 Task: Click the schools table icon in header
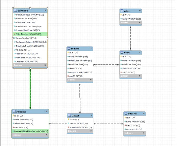click(x=69, y=48)
